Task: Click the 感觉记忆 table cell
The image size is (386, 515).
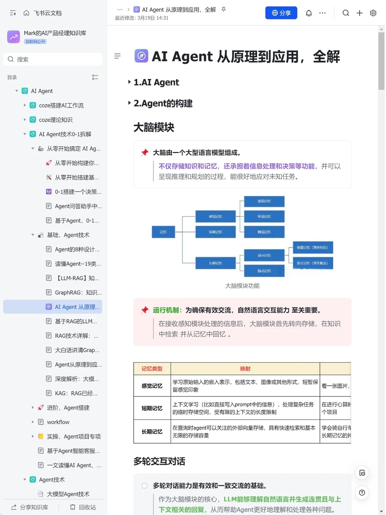Action: point(152,386)
